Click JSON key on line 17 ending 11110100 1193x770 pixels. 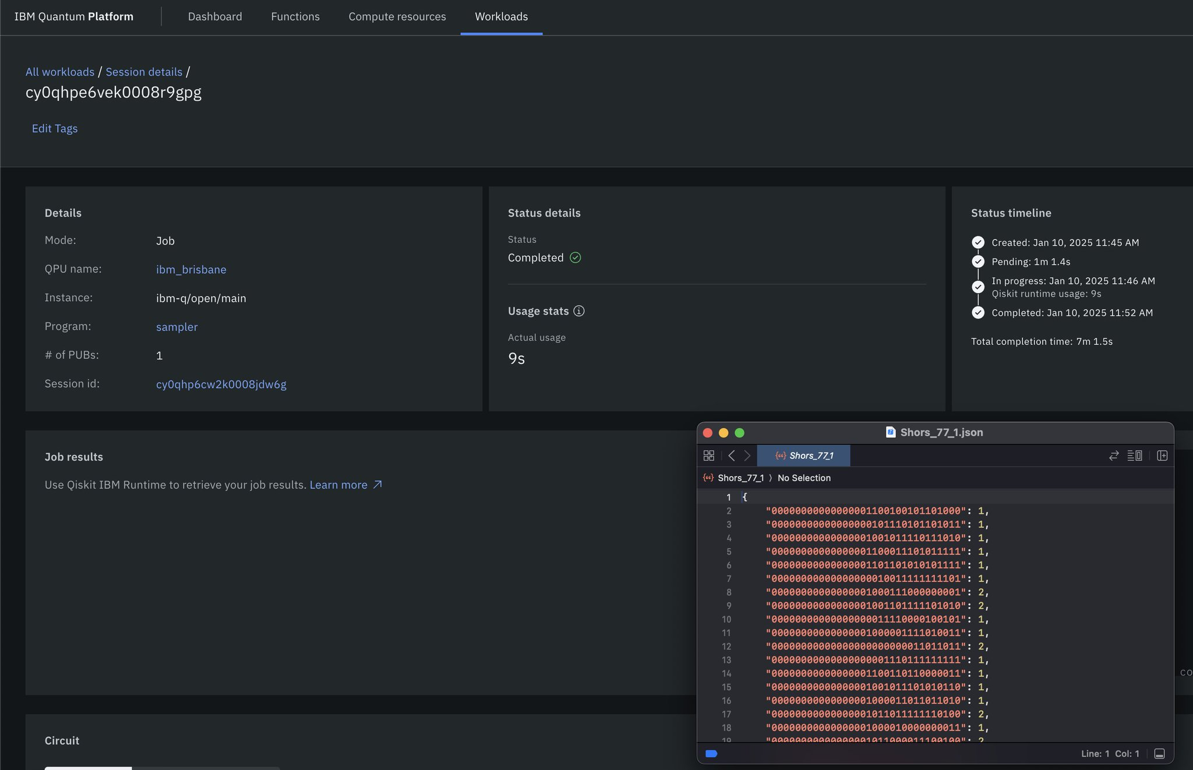tap(866, 714)
